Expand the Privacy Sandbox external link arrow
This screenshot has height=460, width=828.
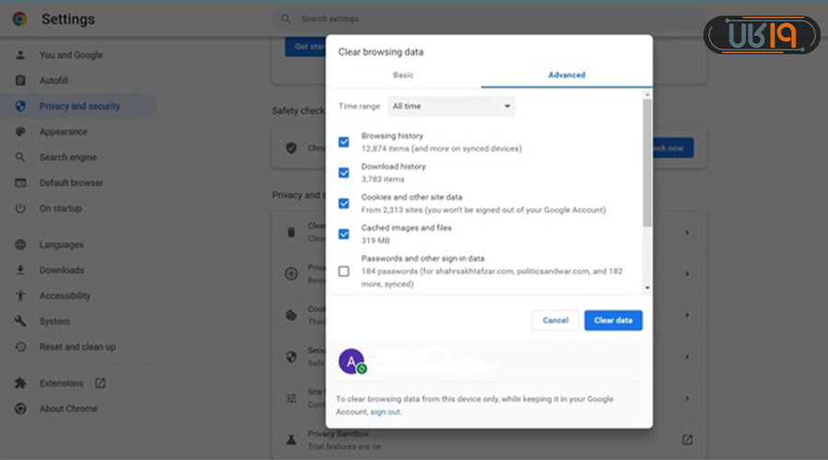tap(686, 440)
